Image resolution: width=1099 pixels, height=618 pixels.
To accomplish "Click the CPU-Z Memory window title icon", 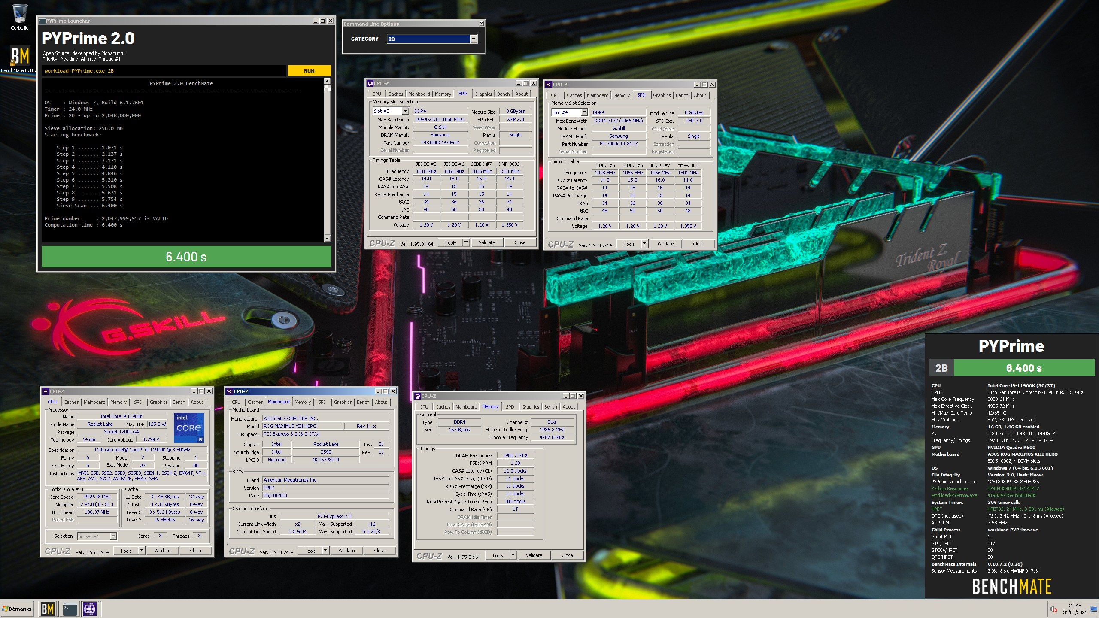I will (x=417, y=396).
